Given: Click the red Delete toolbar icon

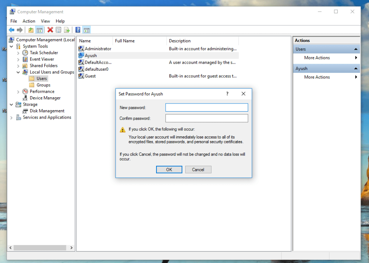Looking at the screenshot, I should [x=50, y=30].
